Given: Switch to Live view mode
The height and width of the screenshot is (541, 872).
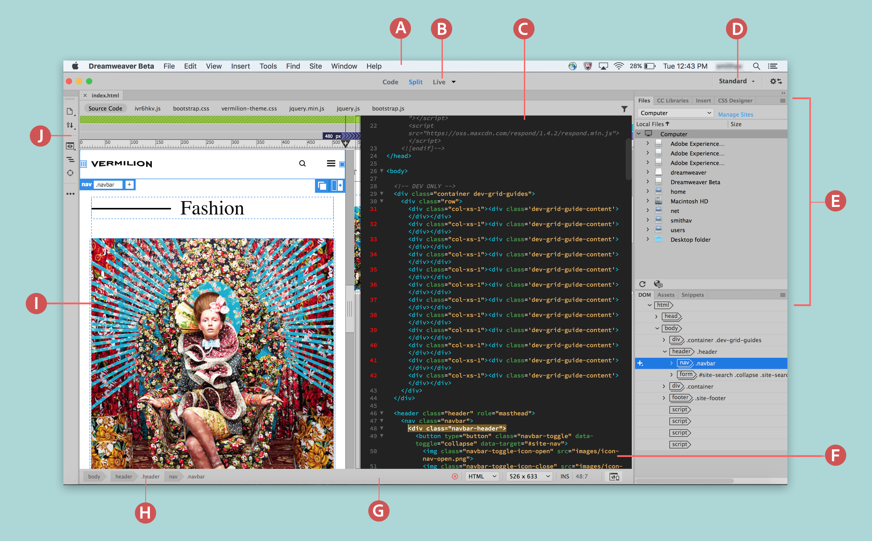Looking at the screenshot, I should tap(440, 82).
